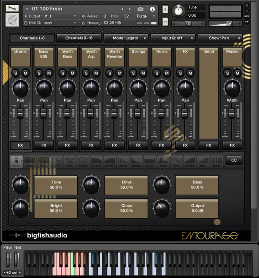Screen dimensions: 259x278
Task: Solo the Bass 808 channel
Action: pos(39,73)
